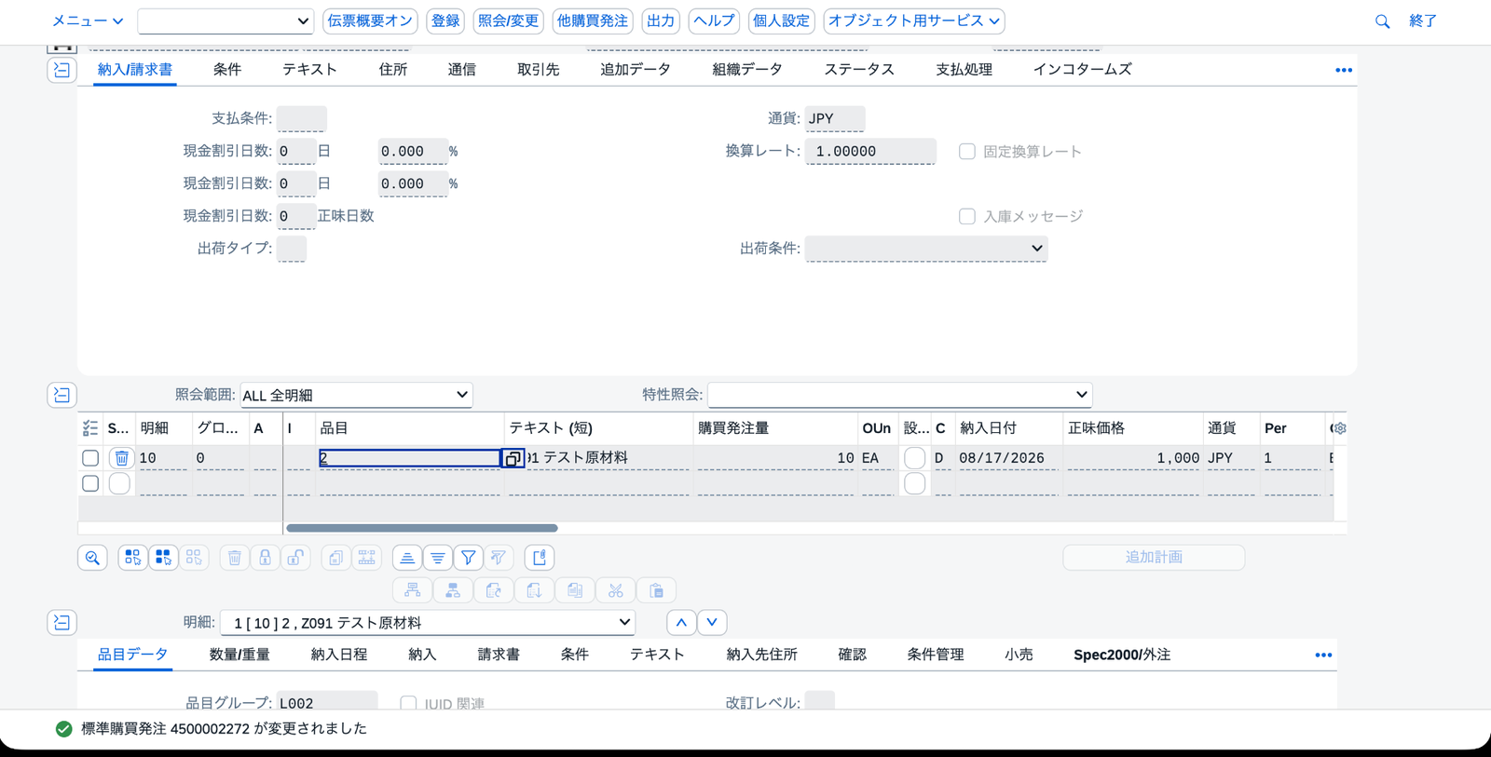Switch to the 納入日程 item tab

(339, 655)
